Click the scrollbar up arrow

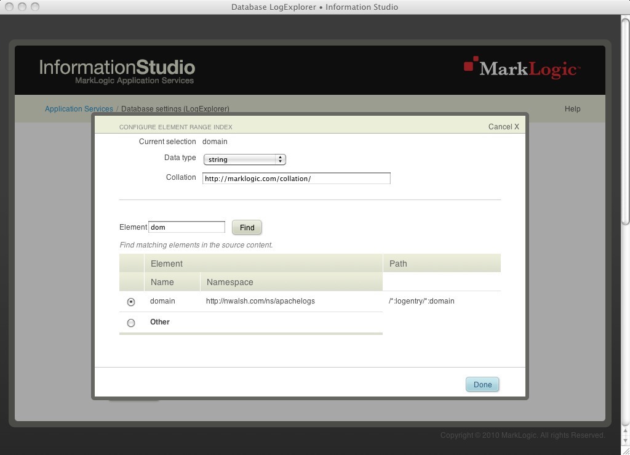tap(625, 431)
